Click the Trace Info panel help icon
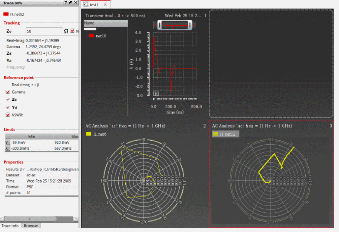 point(66,3)
